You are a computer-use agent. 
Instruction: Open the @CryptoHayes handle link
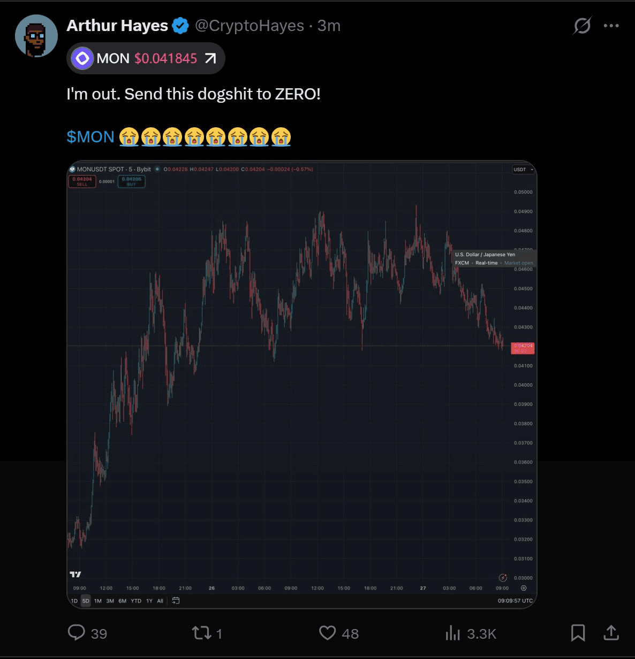249,26
